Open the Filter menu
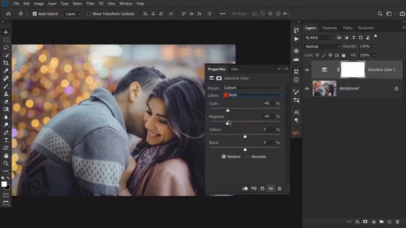406x228 pixels. 90,4
